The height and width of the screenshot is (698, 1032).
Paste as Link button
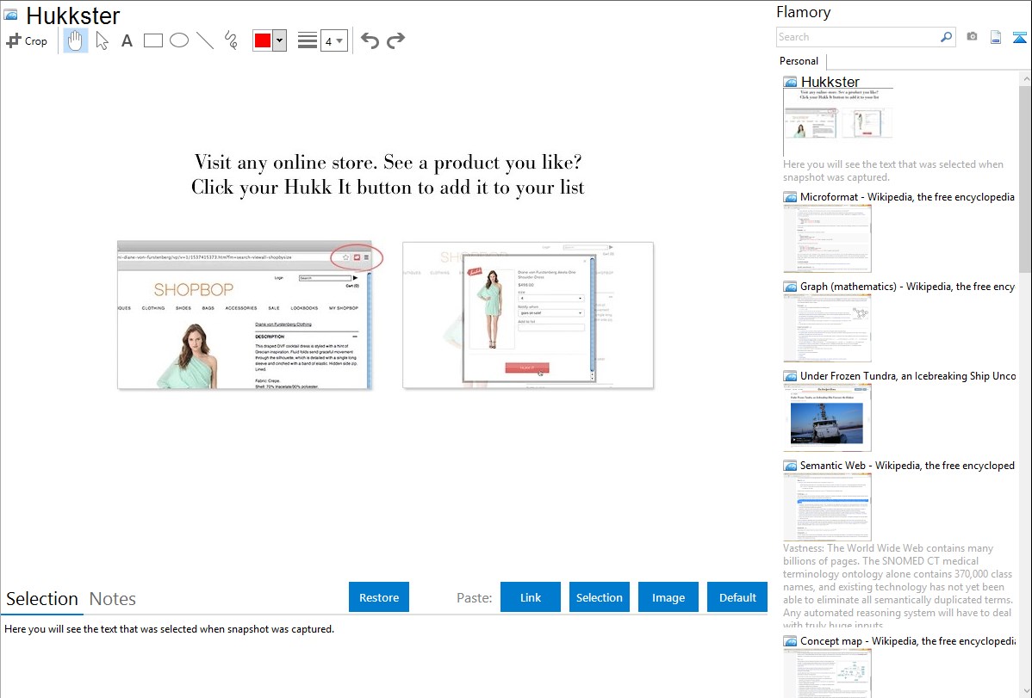click(531, 597)
